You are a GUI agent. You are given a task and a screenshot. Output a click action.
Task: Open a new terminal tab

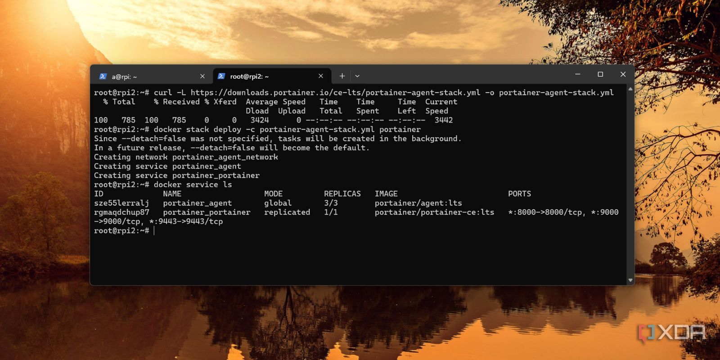(x=342, y=76)
